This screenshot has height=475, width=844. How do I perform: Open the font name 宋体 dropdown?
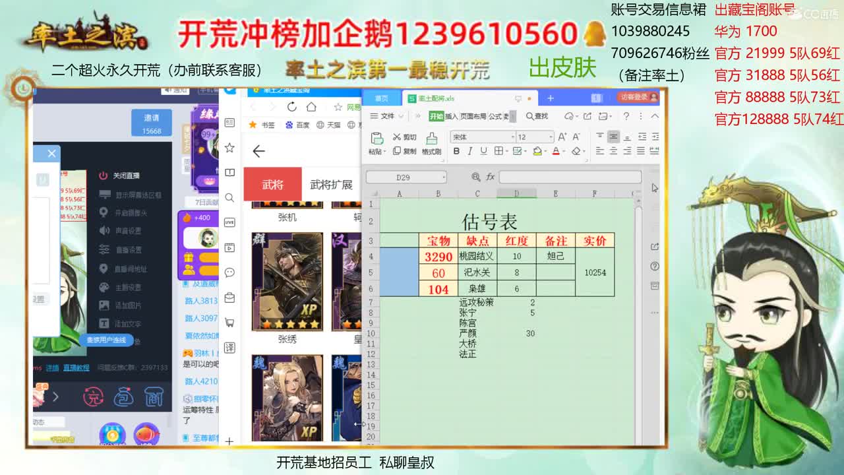(512, 137)
